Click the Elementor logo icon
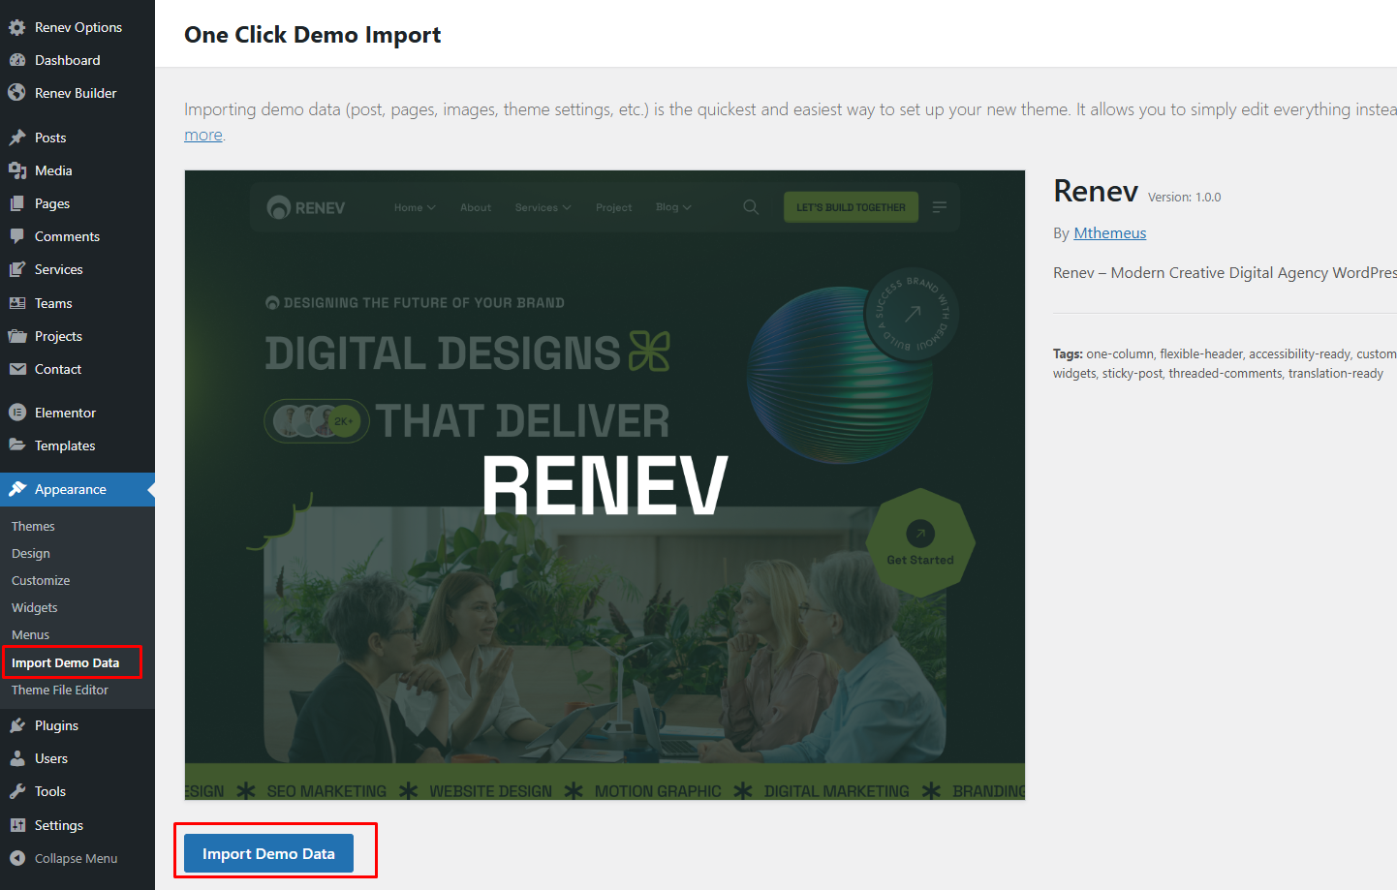 17,413
